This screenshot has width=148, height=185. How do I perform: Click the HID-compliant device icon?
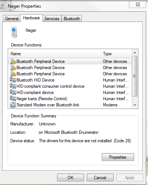pos(13,92)
